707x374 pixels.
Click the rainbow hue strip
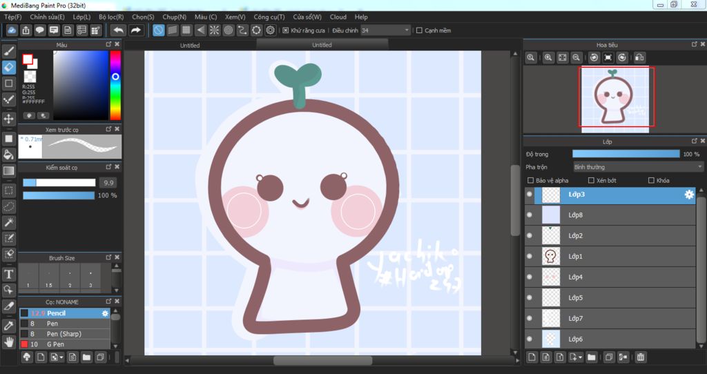(x=115, y=85)
